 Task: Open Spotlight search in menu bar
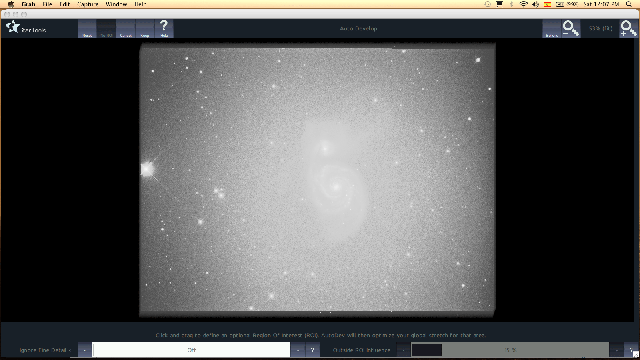[x=629, y=4]
